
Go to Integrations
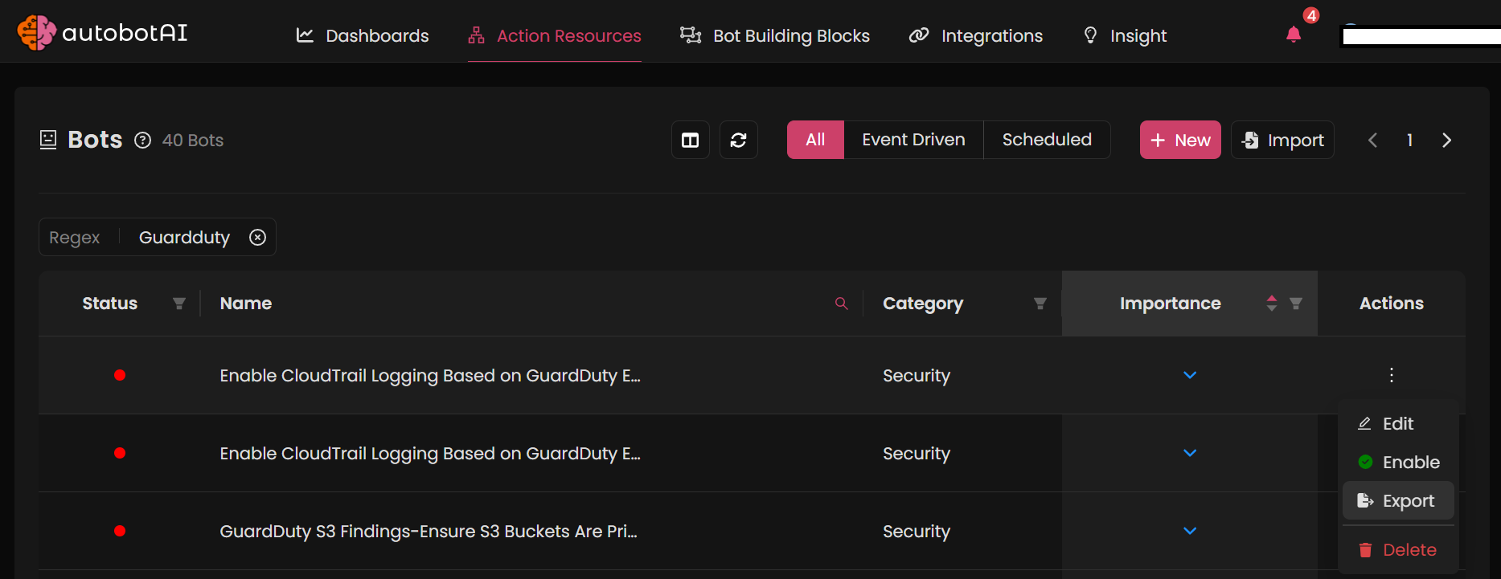(976, 35)
